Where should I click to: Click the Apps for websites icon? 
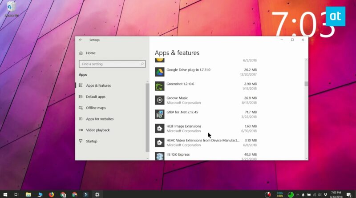click(x=81, y=119)
